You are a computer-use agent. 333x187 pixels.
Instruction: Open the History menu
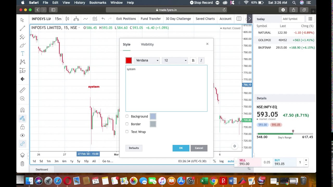click(80, 3)
